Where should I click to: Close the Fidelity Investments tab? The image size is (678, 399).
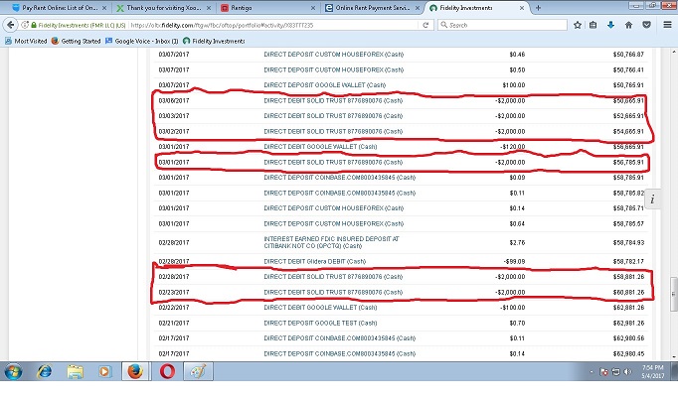pyautogui.click(x=522, y=8)
